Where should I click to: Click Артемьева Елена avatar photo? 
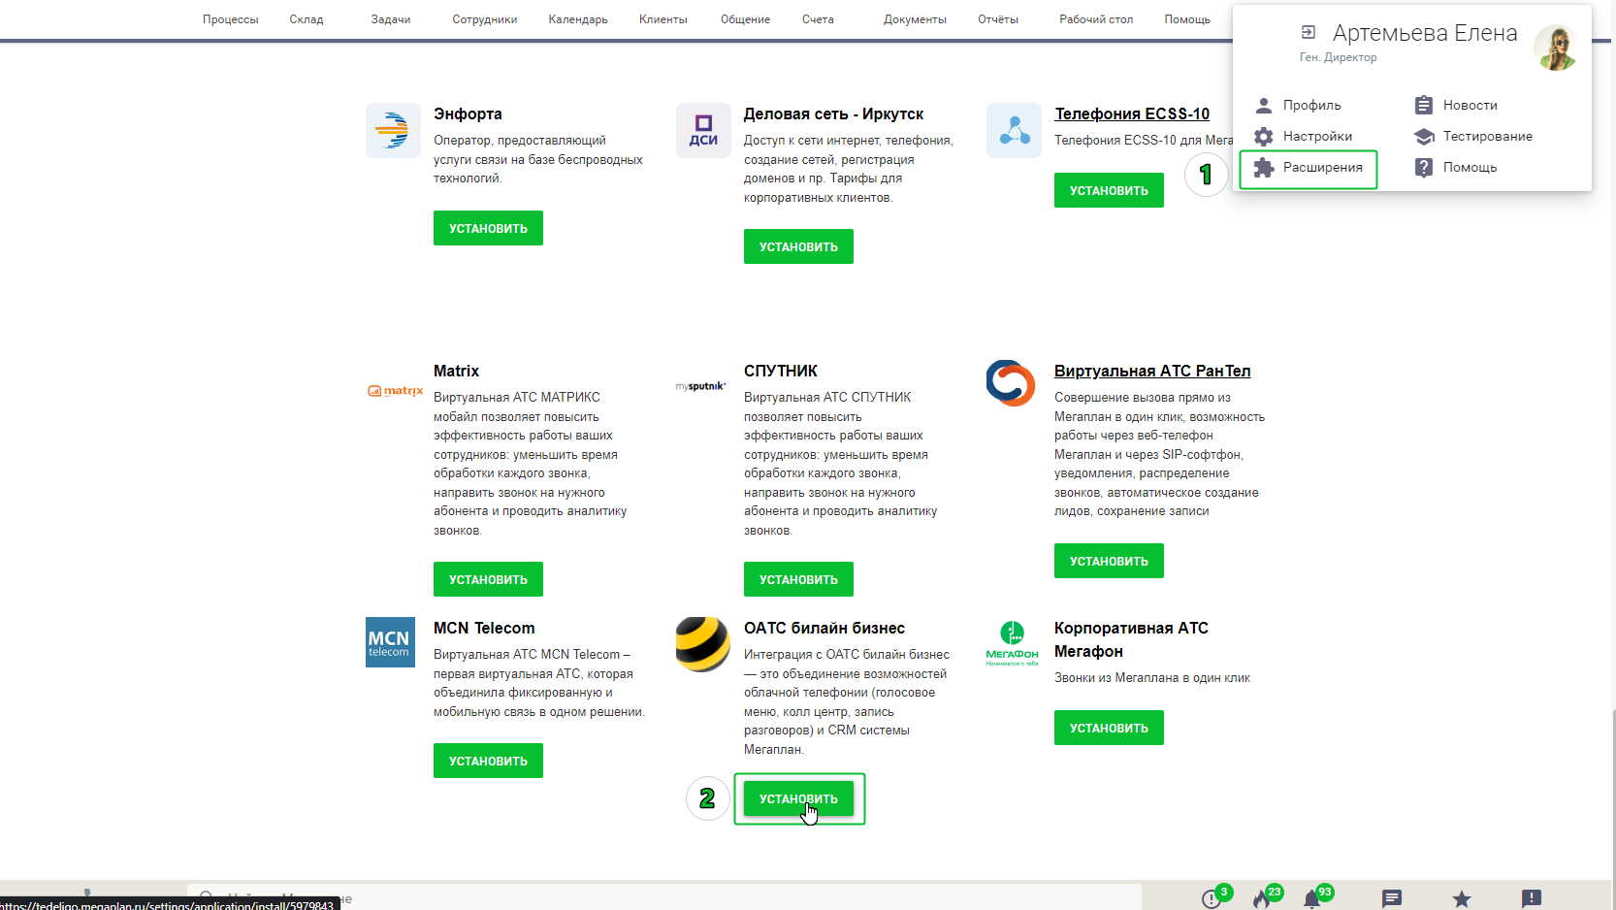click(x=1556, y=48)
